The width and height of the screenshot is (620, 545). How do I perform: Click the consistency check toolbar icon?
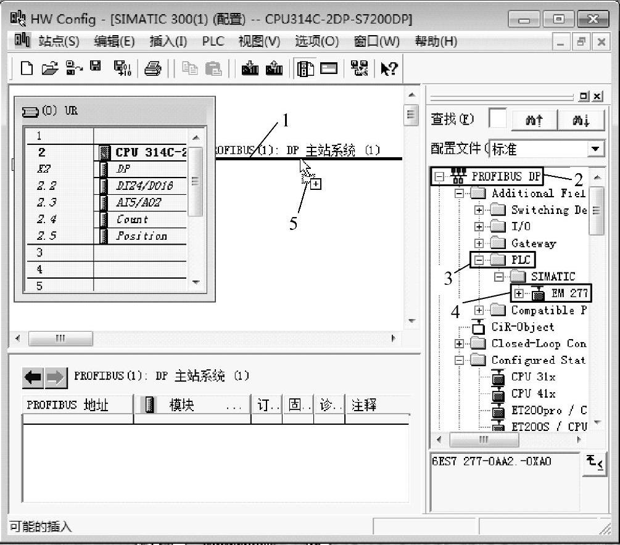pos(359,68)
